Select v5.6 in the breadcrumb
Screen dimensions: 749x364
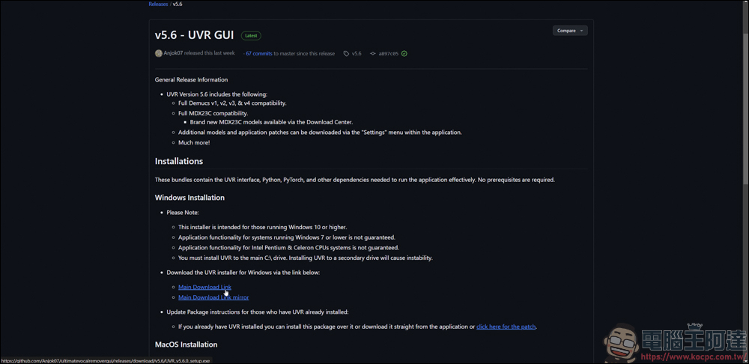pyautogui.click(x=178, y=4)
